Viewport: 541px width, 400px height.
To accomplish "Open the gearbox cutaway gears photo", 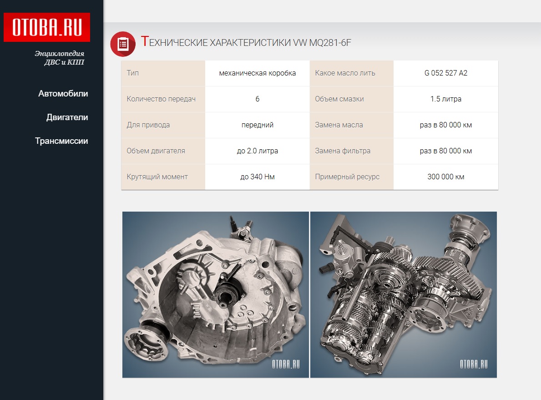I will 404,294.
